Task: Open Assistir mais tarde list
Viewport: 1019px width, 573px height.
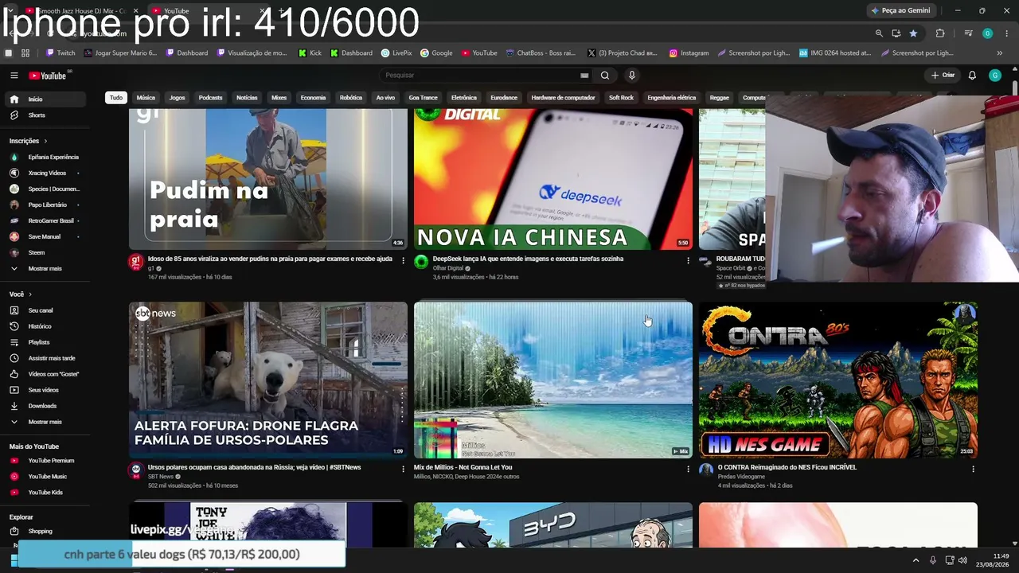Action: (x=44, y=358)
